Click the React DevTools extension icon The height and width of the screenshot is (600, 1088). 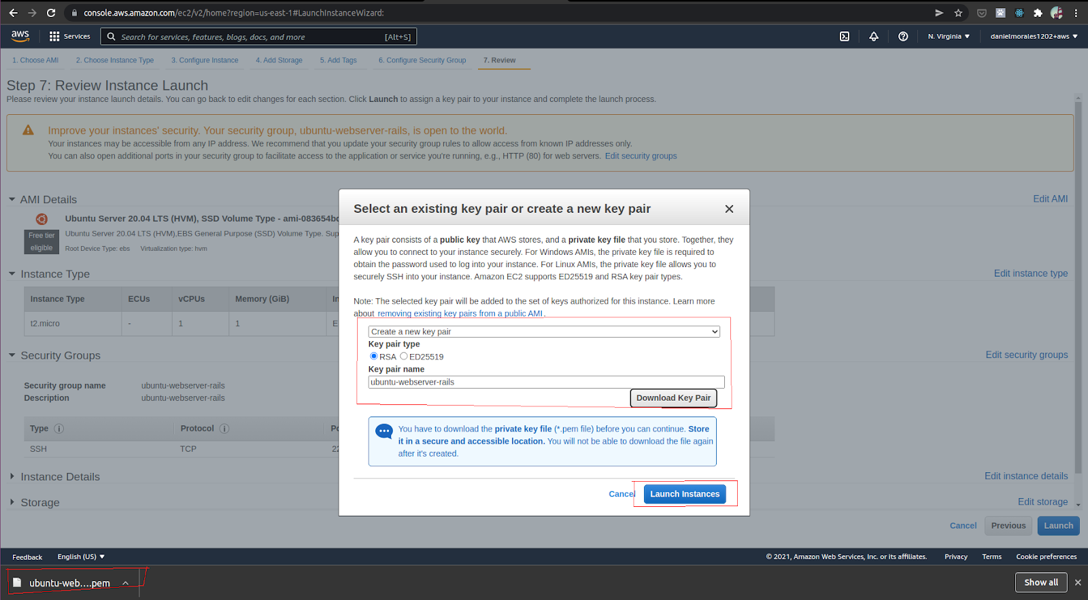coord(1019,13)
